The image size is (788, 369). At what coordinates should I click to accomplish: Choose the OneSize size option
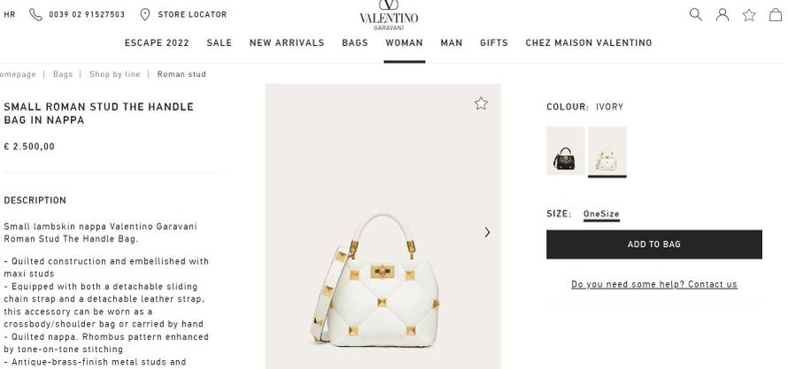(601, 214)
